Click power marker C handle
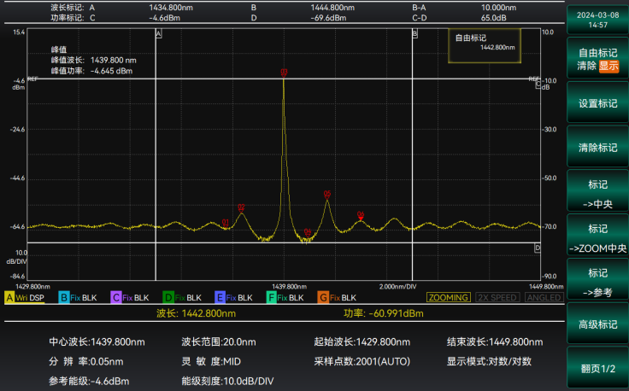629x391 pixels. tap(538, 85)
